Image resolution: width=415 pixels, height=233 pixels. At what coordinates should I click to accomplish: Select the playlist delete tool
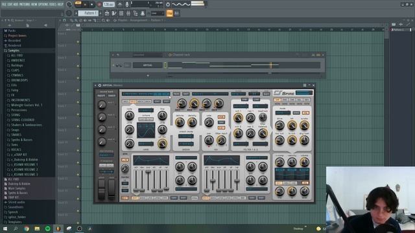[80, 20]
